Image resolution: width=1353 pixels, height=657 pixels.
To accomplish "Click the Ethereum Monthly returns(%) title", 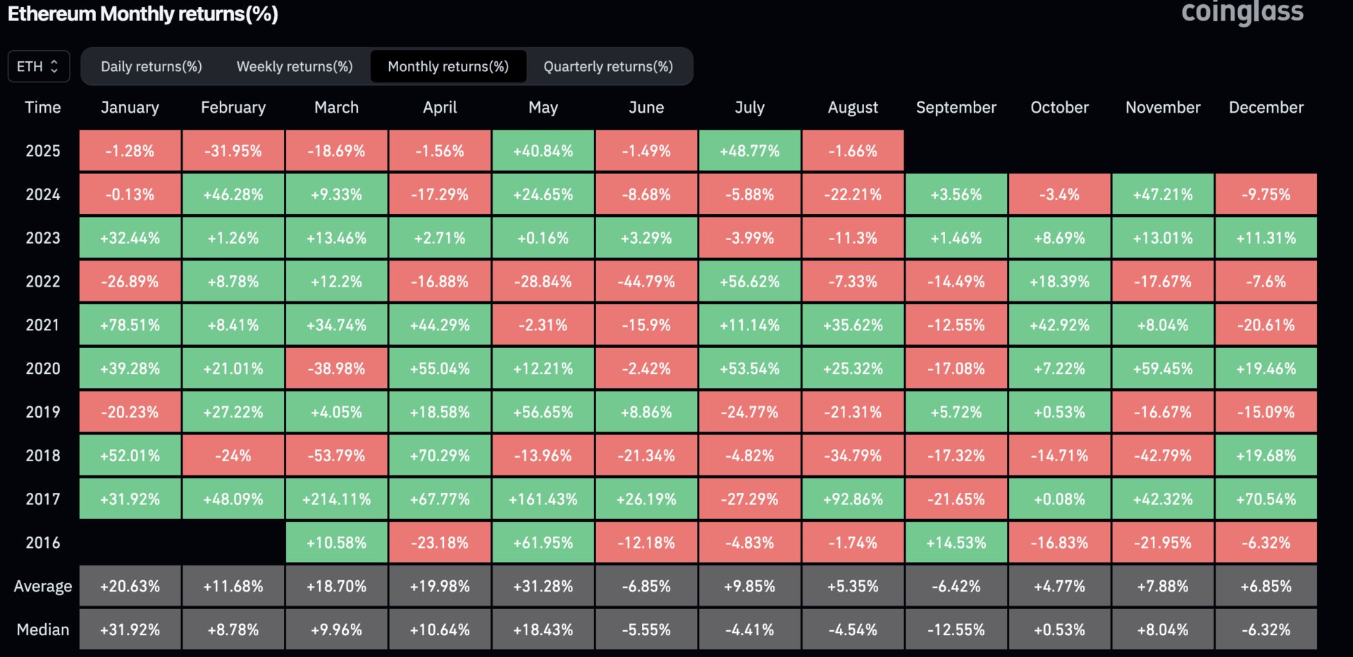I will coord(143,14).
